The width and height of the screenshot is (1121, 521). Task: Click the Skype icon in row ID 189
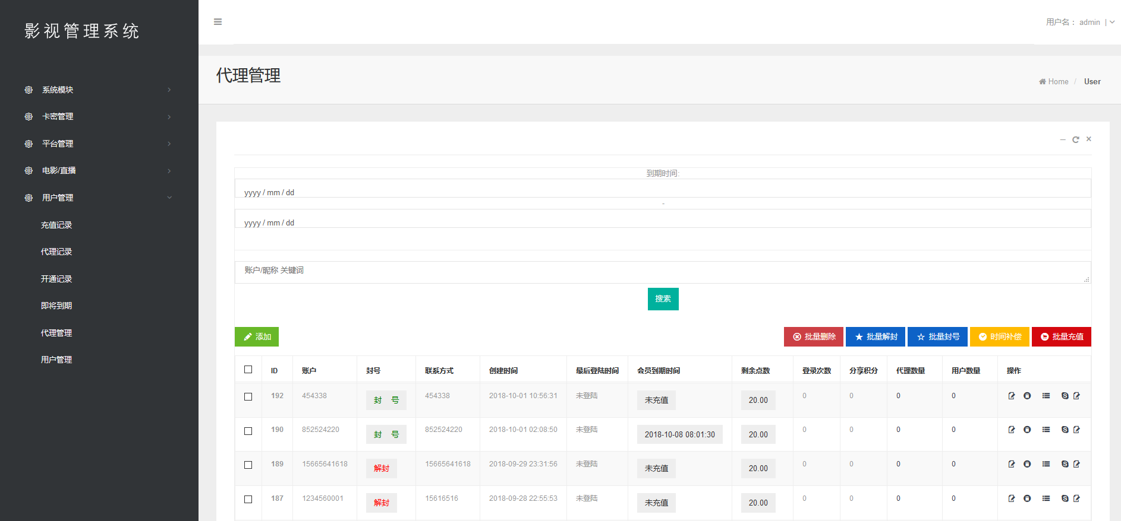point(1065,464)
